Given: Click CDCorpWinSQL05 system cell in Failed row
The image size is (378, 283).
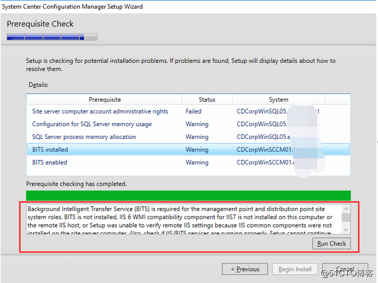Looking at the screenshot, I should pos(278,111).
